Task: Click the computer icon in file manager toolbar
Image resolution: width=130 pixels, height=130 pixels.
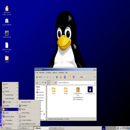Action: pyautogui.click(x=74, y=77)
